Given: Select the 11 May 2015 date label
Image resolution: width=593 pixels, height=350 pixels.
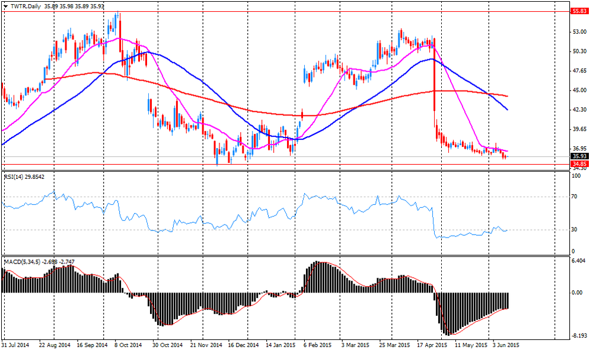Looking at the screenshot, I should coord(471,345).
